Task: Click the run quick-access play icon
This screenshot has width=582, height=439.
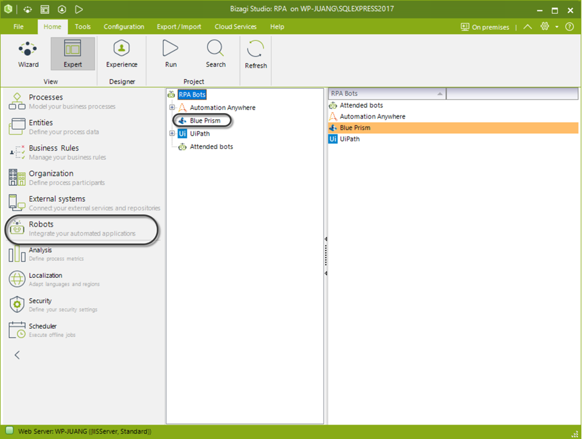Action: click(78, 9)
